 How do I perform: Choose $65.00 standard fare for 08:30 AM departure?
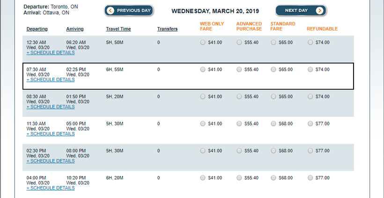(x=273, y=97)
